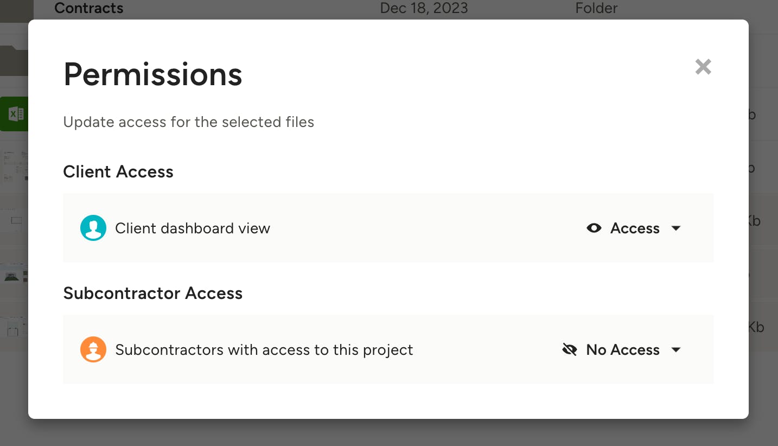Click the Client Access section heading
The width and height of the screenshot is (778, 446).
(118, 172)
